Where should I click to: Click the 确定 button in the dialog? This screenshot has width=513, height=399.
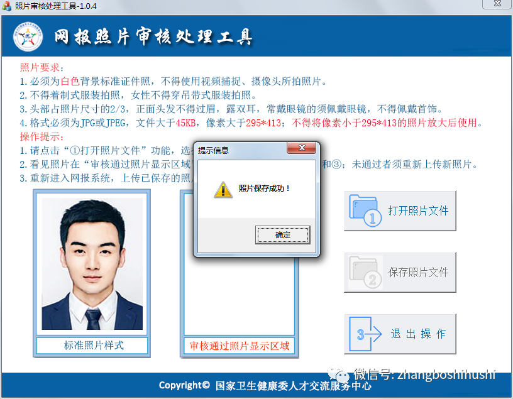(x=282, y=235)
